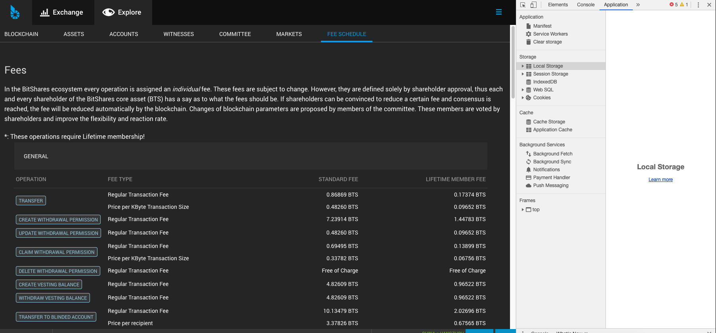Click the Local Storage grid icon
The height and width of the screenshot is (333, 716).
click(x=529, y=66)
